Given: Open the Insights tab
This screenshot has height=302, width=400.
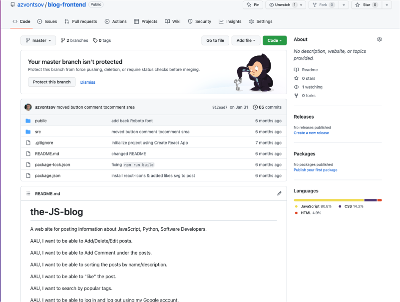Looking at the screenshot, I should (x=230, y=21).
